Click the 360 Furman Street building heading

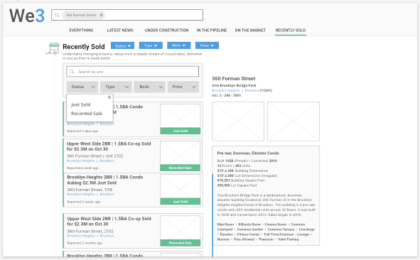(x=234, y=78)
